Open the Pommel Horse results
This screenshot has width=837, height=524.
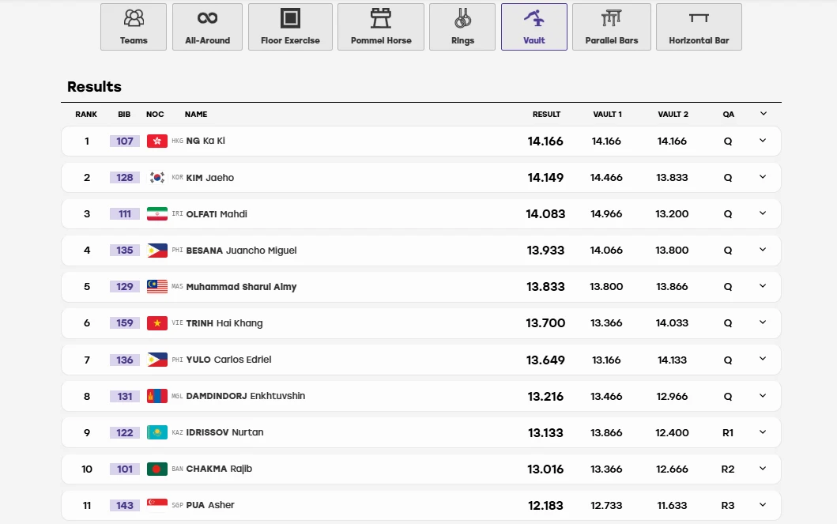(381, 27)
